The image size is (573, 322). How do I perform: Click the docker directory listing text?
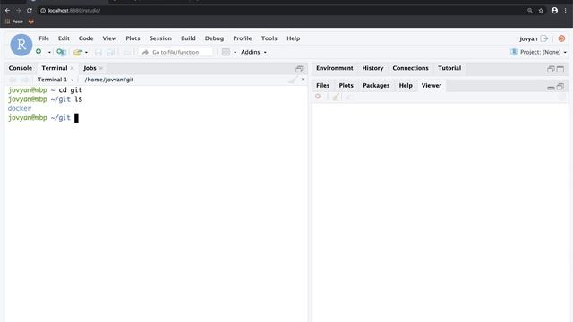20,108
